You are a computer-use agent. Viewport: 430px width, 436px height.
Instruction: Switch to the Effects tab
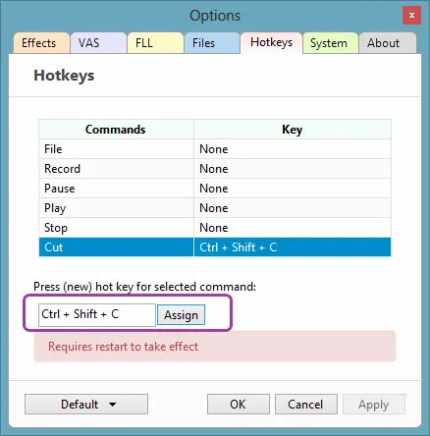[x=41, y=43]
